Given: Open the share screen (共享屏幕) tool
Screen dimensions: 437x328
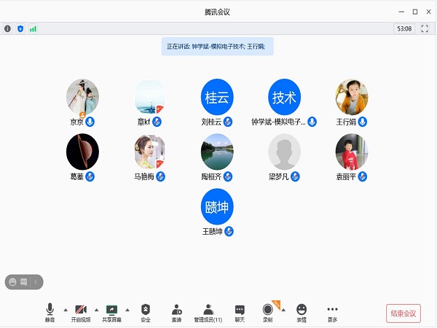Looking at the screenshot, I should [x=112, y=311].
